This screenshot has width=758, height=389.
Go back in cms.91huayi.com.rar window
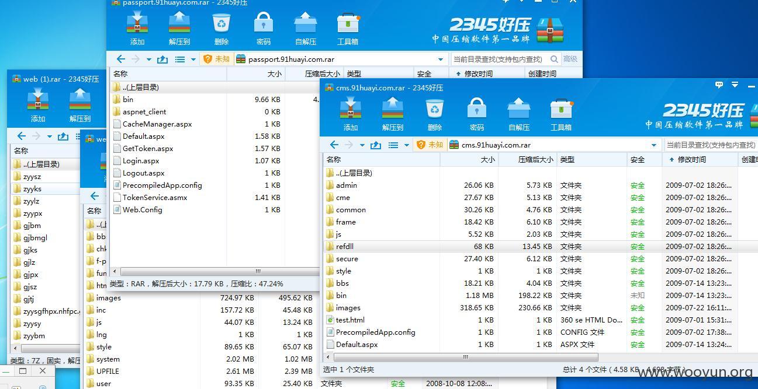pos(334,145)
